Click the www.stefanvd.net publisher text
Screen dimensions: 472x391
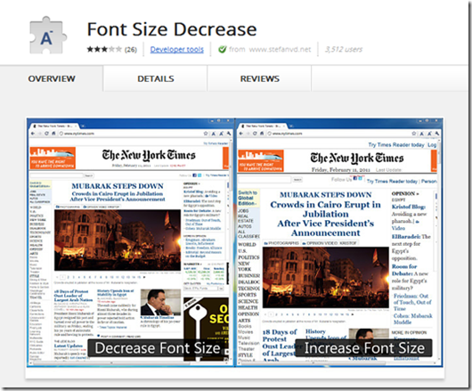tap(280, 49)
